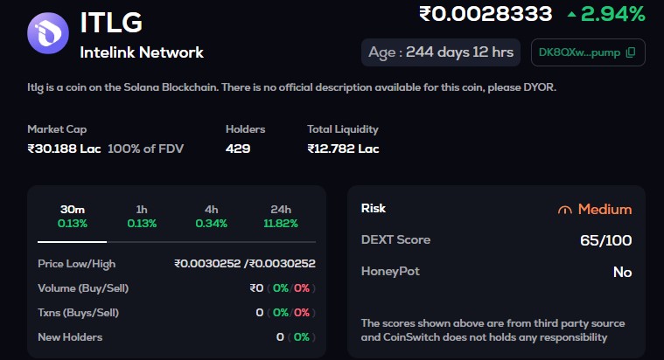Click the green price-up triangle icon
Viewport: 664px width, 360px height.
tap(571, 14)
